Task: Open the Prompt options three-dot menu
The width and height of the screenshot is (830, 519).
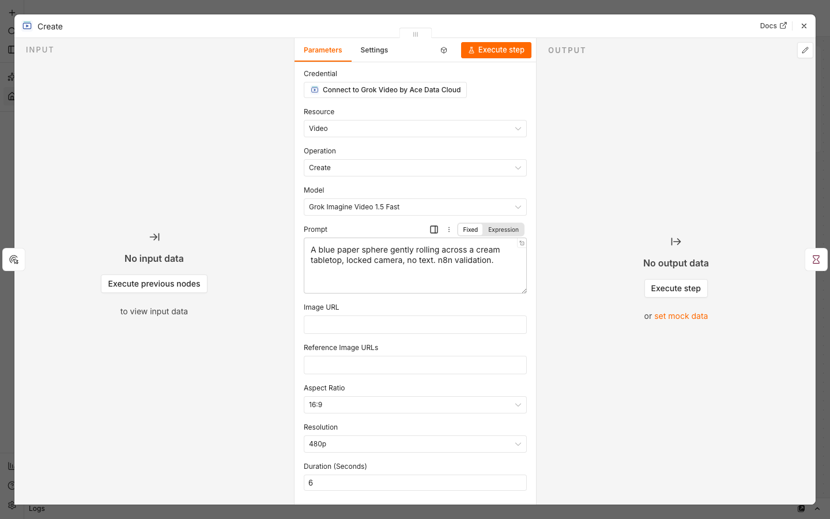Action: point(449,230)
